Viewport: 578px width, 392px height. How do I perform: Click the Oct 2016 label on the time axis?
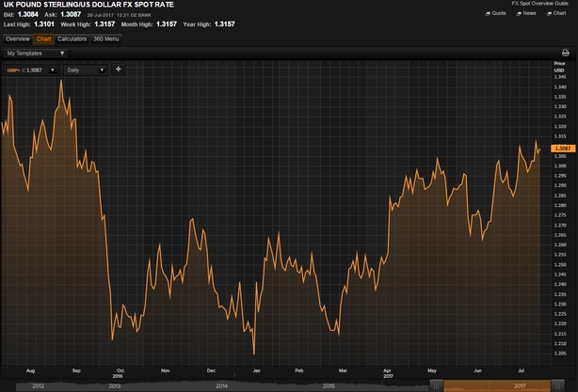119,373
